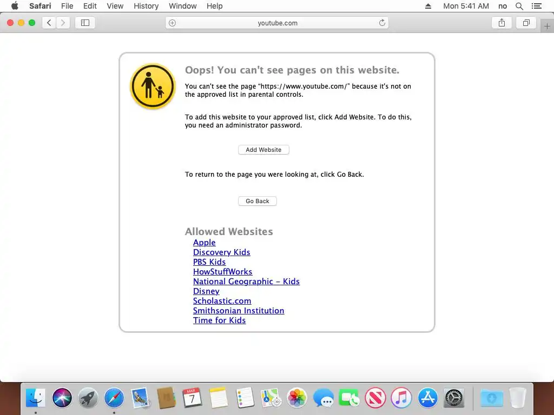Show the Safari sidebar
Image resolution: width=554 pixels, height=415 pixels.
[x=85, y=23]
